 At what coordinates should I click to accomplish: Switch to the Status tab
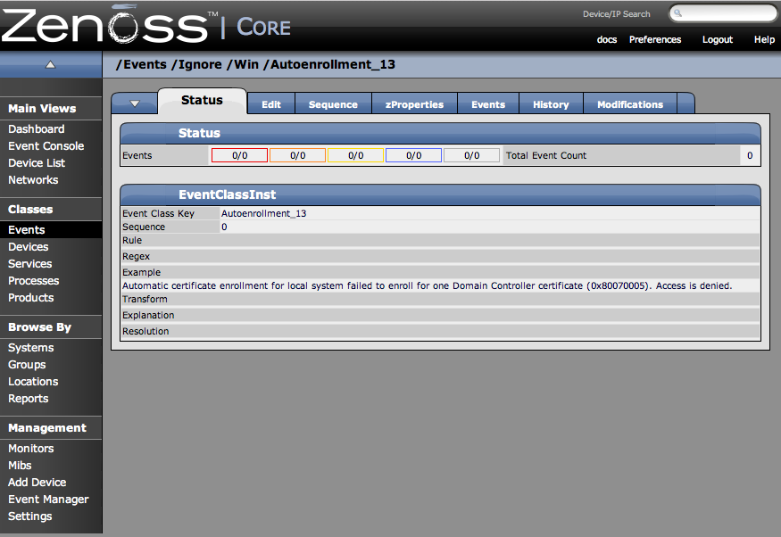202,100
